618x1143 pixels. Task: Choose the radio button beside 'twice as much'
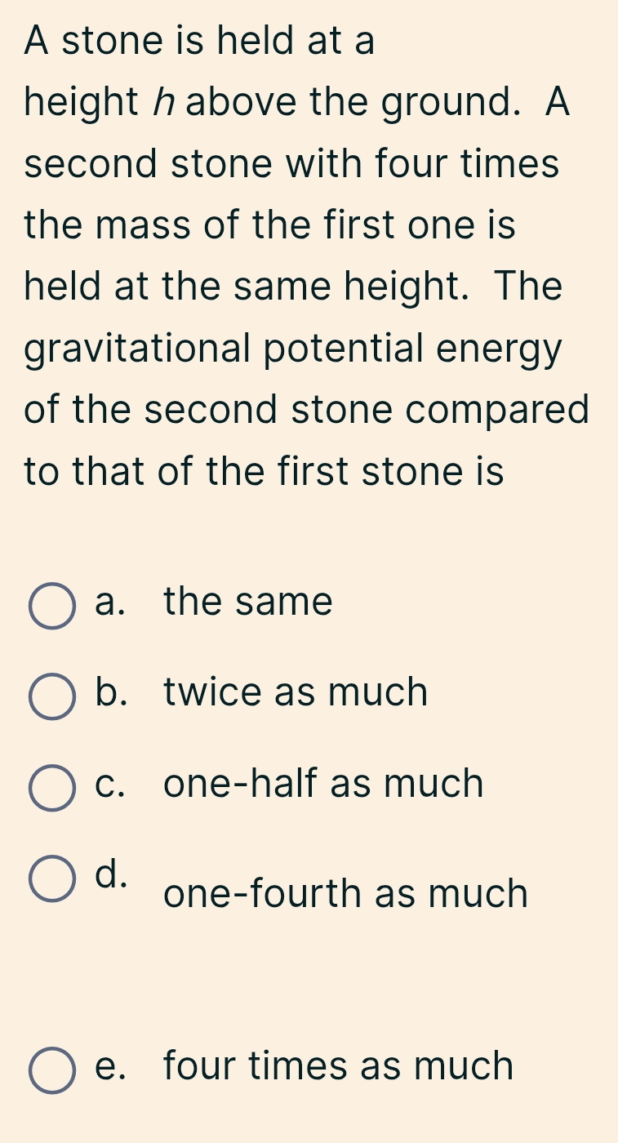pyautogui.click(x=52, y=696)
